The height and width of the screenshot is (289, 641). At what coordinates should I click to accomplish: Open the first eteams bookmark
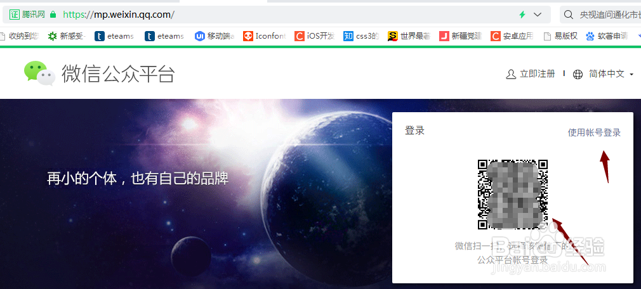click(x=114, y=36)
